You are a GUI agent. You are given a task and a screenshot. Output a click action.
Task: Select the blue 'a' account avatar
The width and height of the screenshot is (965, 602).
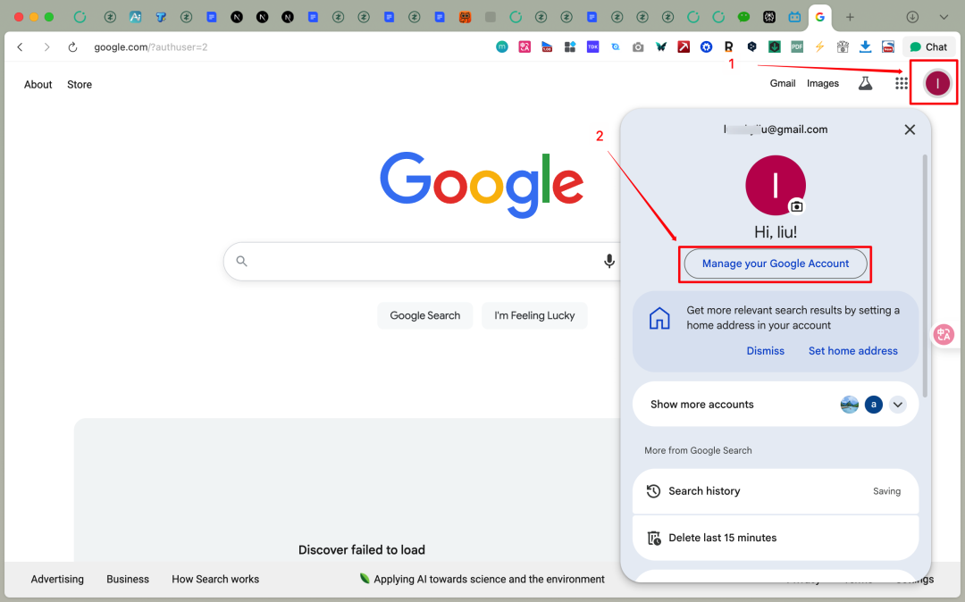coord(873,405)
